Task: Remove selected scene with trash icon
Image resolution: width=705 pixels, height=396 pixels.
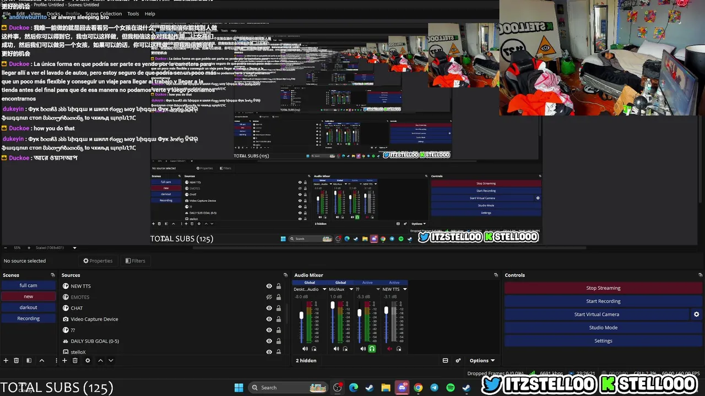Action: point(17,360)
